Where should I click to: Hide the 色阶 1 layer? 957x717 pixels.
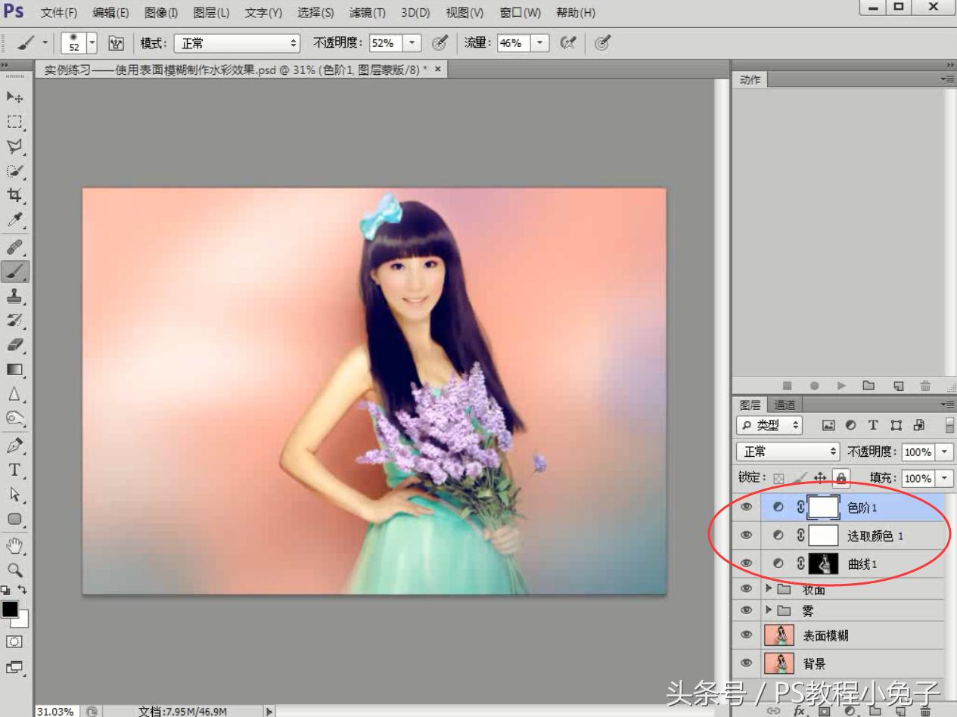click(x=747, y=507)
